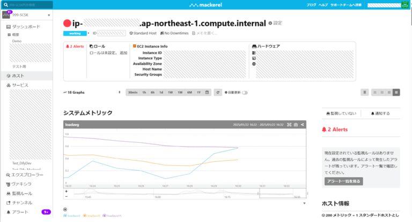Toggle the 自動更新 auto-refresh switch
The width and height of the screenshot is (412, 222).
coord(245,93)
